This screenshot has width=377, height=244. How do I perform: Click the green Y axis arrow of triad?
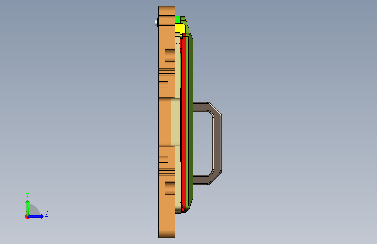(x=28, y=208)
